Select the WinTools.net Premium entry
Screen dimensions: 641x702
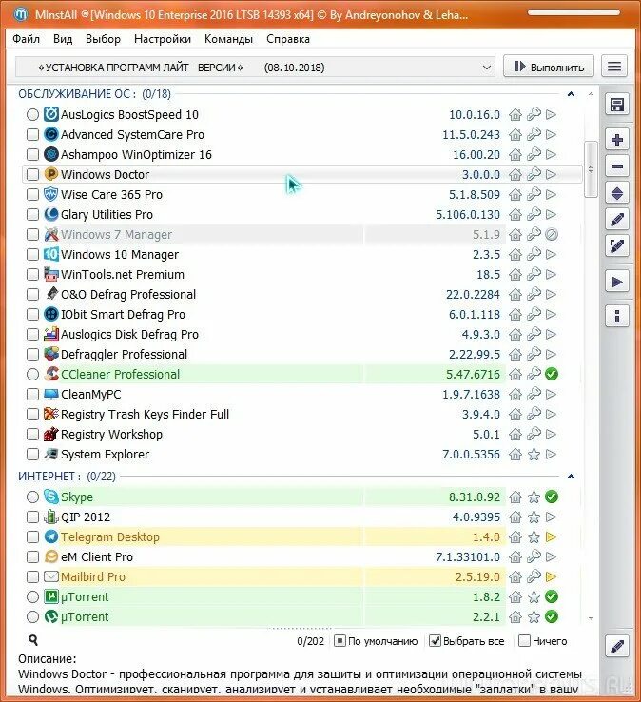coord(302,275)
